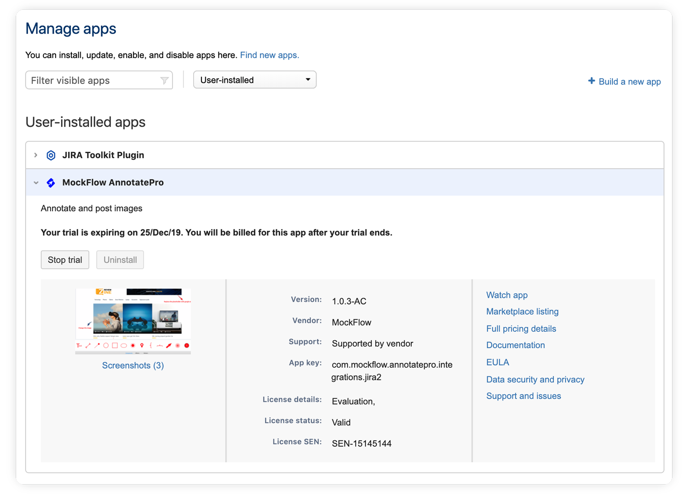Click the filter funnel icon
This screenshot has width=690, height=498.
(164, 81)
